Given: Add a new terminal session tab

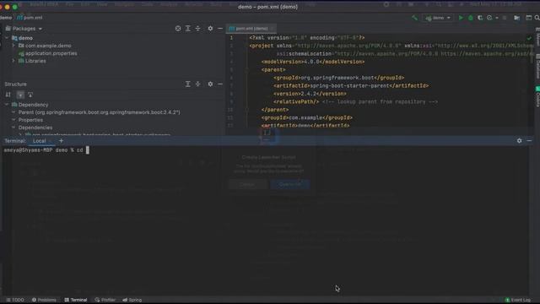Looking at the screenshot, I should click(61, 141).
